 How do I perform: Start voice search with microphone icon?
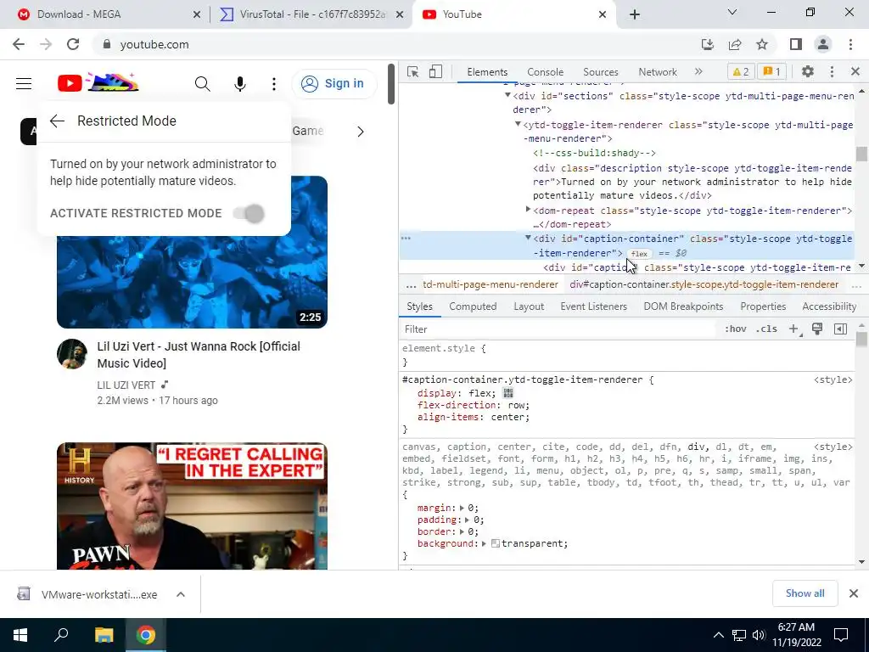coord(240,84)
